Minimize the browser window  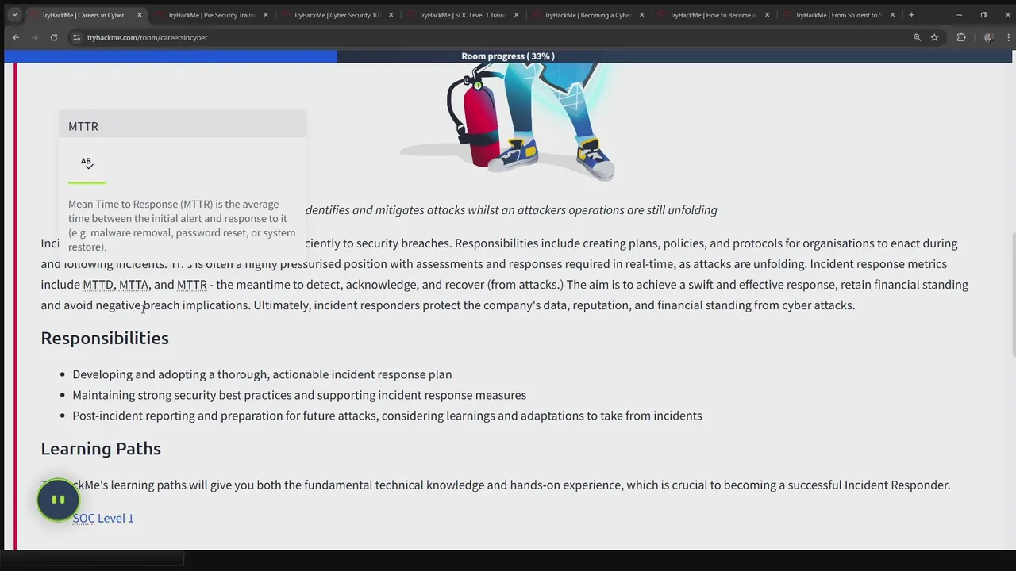coord(959,15)
